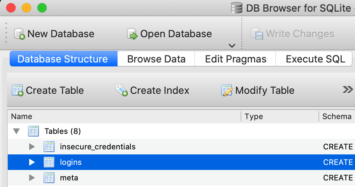
Task: Click the Open Database icon
Action: [132, 34]
